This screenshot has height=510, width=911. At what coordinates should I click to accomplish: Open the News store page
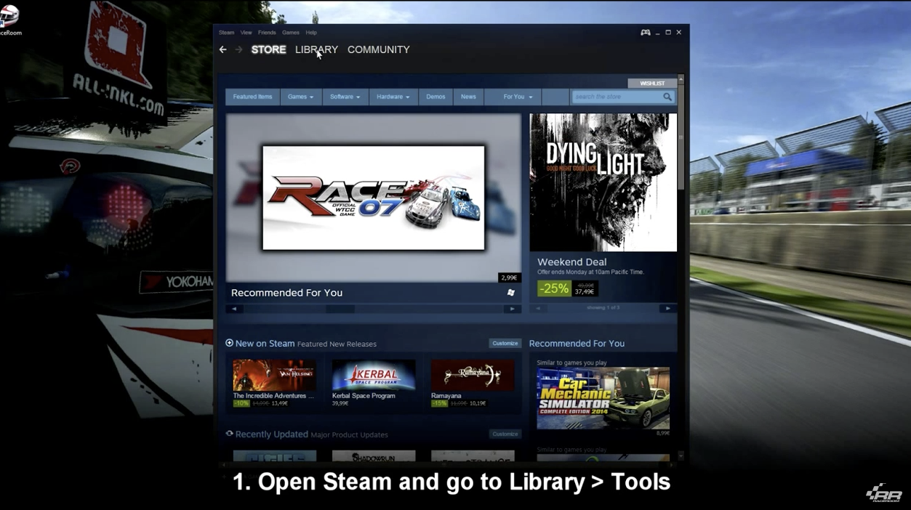468,97
